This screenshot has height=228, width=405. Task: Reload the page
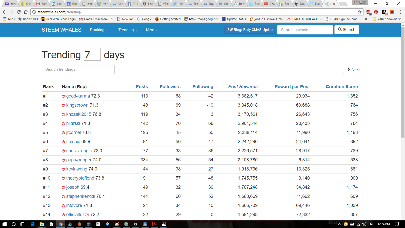coord(19,12)
